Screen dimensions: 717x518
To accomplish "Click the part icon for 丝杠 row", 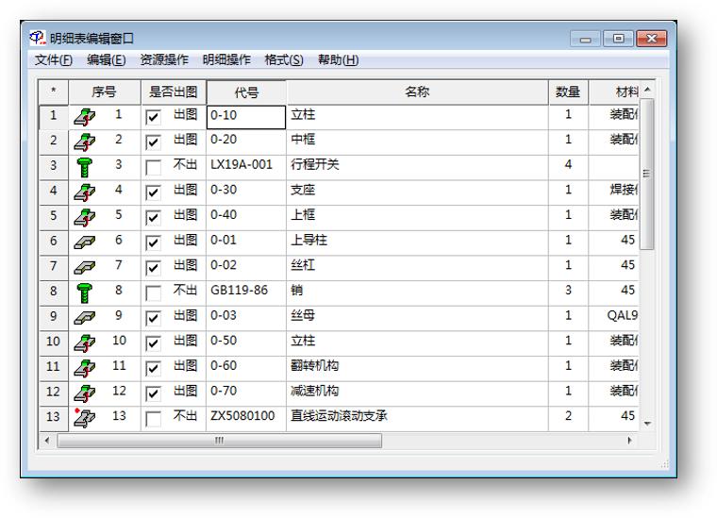I will 85,267.
